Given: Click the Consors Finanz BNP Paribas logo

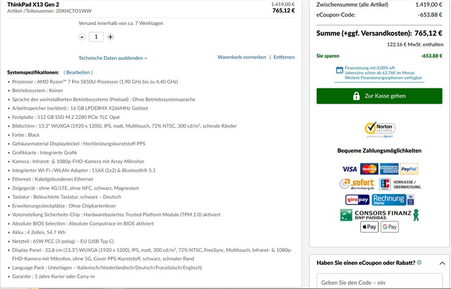Looking at the screenshot, I should click(x=379, y=214).
